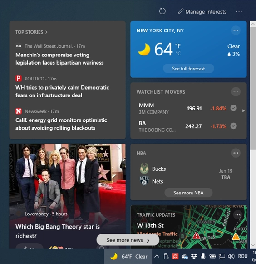256x264 pixels.
Task: Click the battery power tray icon
Action: coord(212,256)
